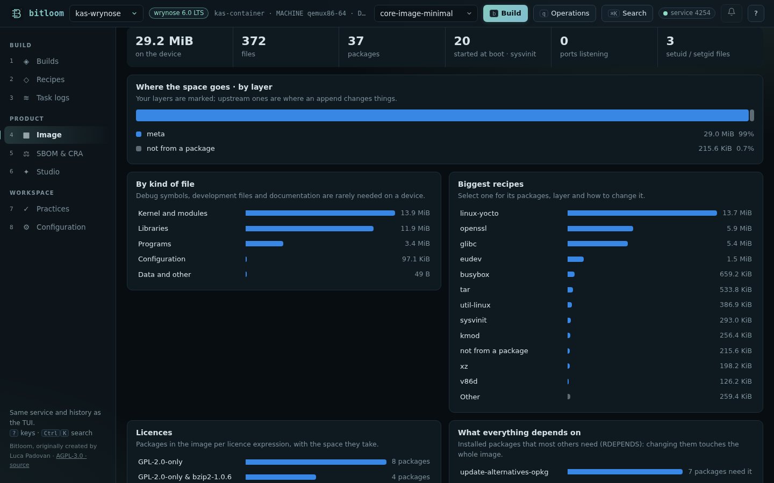Click update-alternatives-opkg dependency row
This screenshot has width=774, height=483.
pyautogui.click(x=606, y=472)
